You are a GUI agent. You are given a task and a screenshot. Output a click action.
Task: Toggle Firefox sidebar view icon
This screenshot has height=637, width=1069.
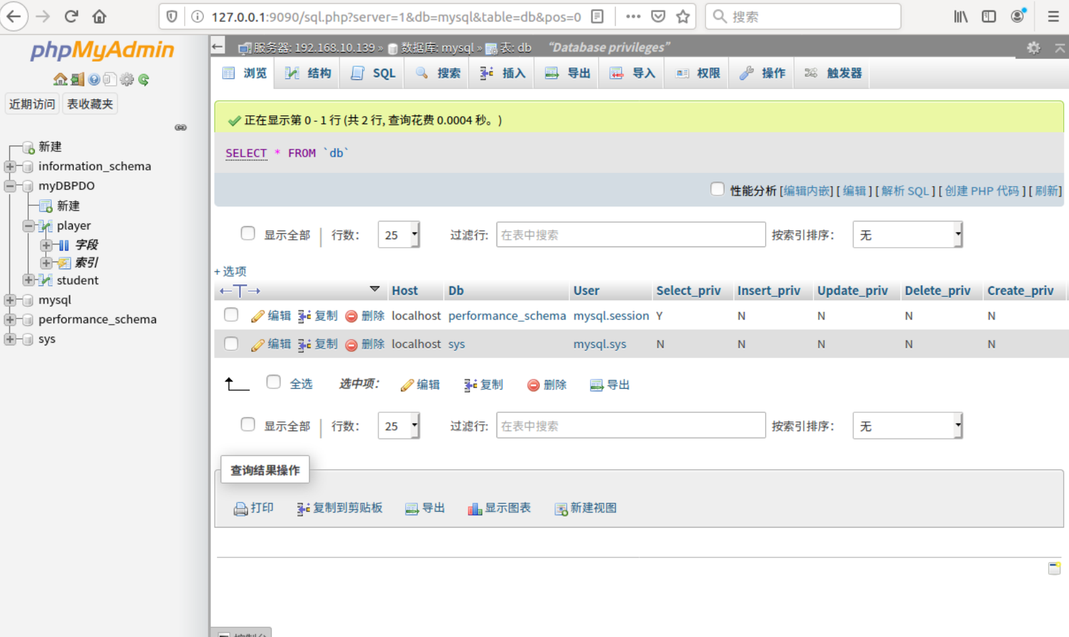click(989, 16)
